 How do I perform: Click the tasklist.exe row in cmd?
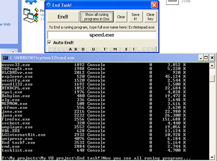[x=94, y=150]
